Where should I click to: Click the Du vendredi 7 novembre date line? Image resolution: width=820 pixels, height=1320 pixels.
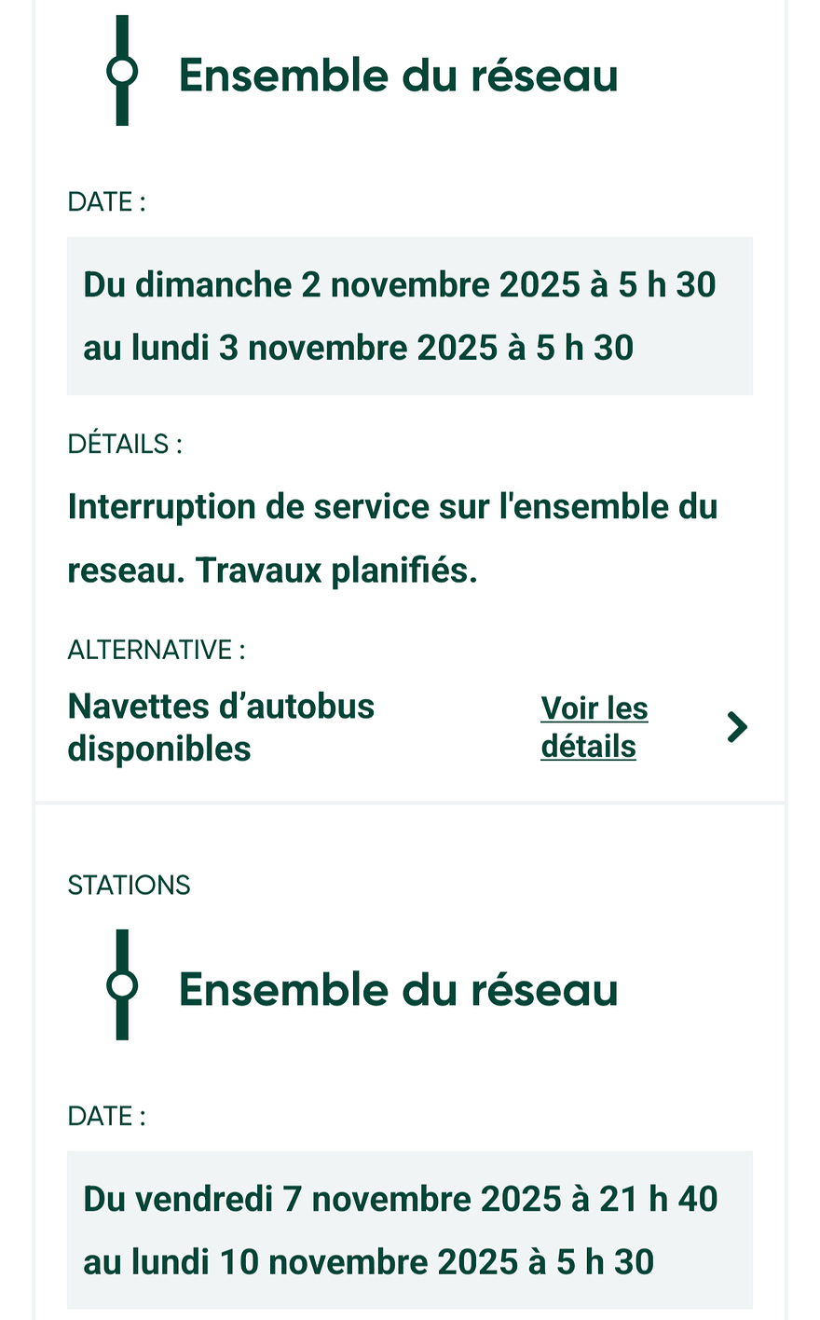pos(400,1200)
